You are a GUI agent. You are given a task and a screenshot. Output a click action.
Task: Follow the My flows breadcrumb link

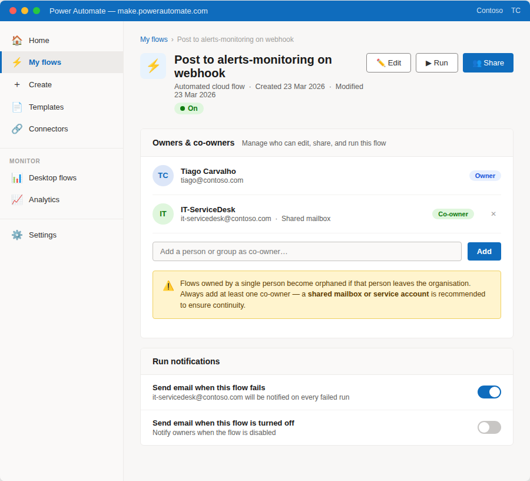tap(154, 39)
